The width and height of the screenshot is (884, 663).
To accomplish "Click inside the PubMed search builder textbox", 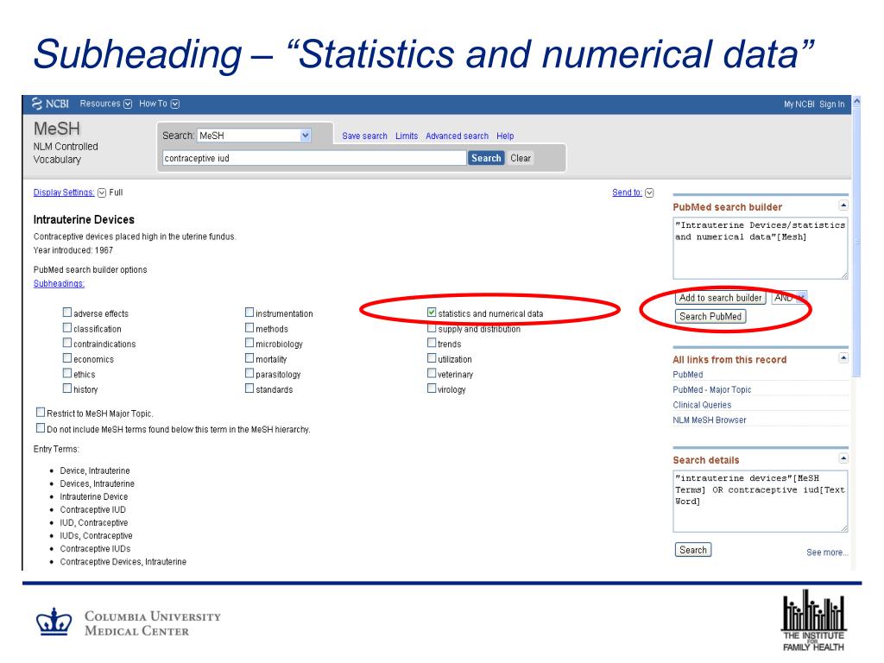I will (760, 248).
